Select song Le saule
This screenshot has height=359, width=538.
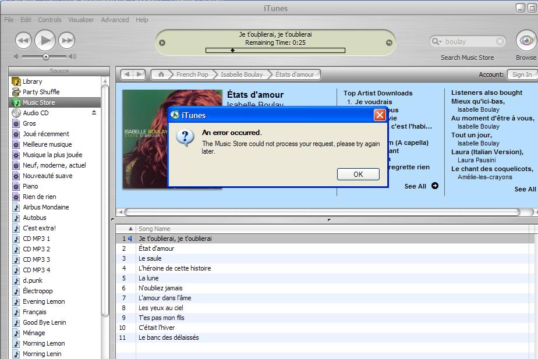[x=325, y=258]
